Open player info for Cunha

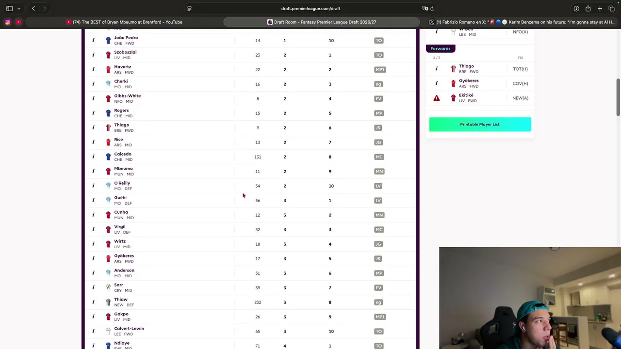[93, 215]
